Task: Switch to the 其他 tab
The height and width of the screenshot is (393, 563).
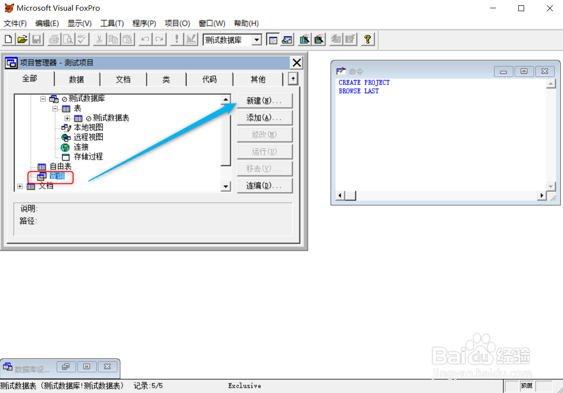Action: tap(258, 79)
